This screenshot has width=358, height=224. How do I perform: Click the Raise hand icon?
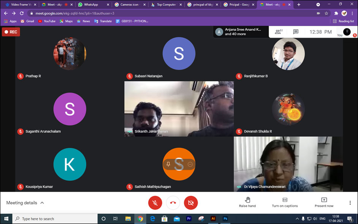coord(247,200)
